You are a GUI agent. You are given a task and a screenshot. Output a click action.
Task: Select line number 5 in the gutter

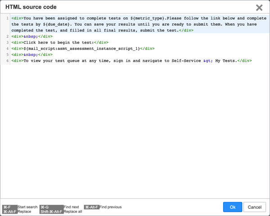pos(7,54)
